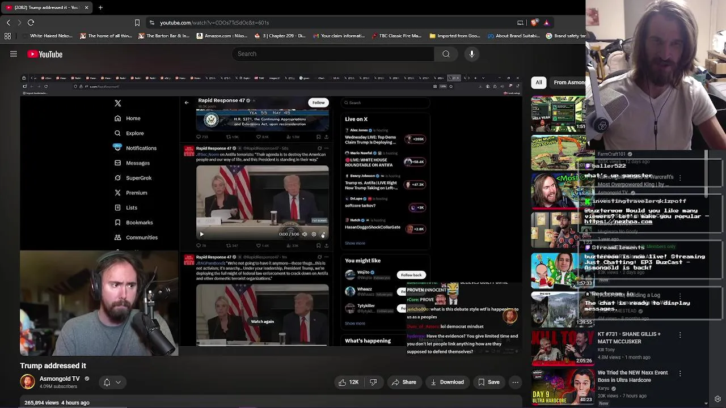Toggle full screen on embedded tweet video
Screen dimensions: 726x408
(323, 234)
